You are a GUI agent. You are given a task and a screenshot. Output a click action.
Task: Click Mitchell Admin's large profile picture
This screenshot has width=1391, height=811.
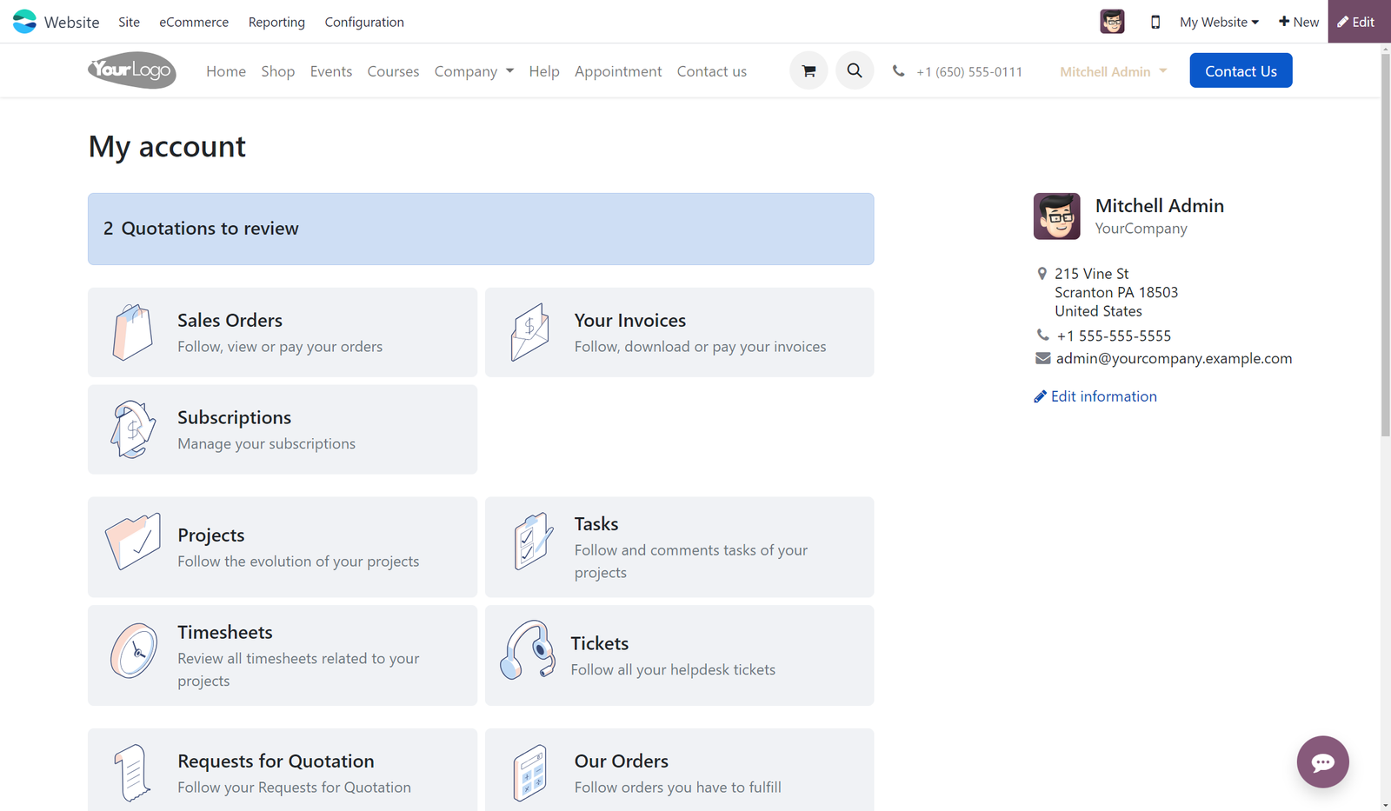[1056, 216]
